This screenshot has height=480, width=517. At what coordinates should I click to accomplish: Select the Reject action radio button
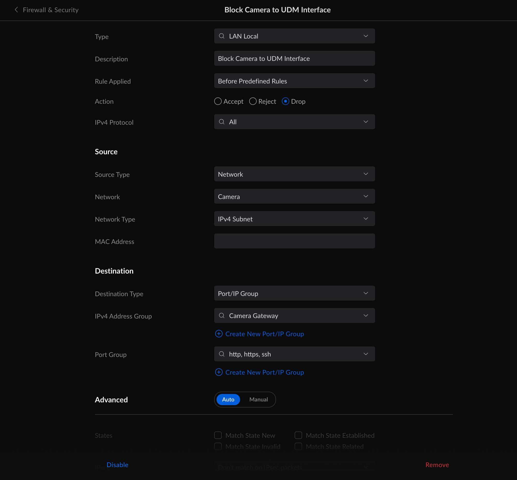[253, 101]
